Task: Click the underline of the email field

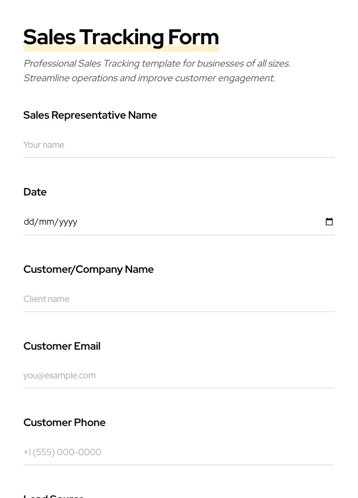Action: coord(179,388)
